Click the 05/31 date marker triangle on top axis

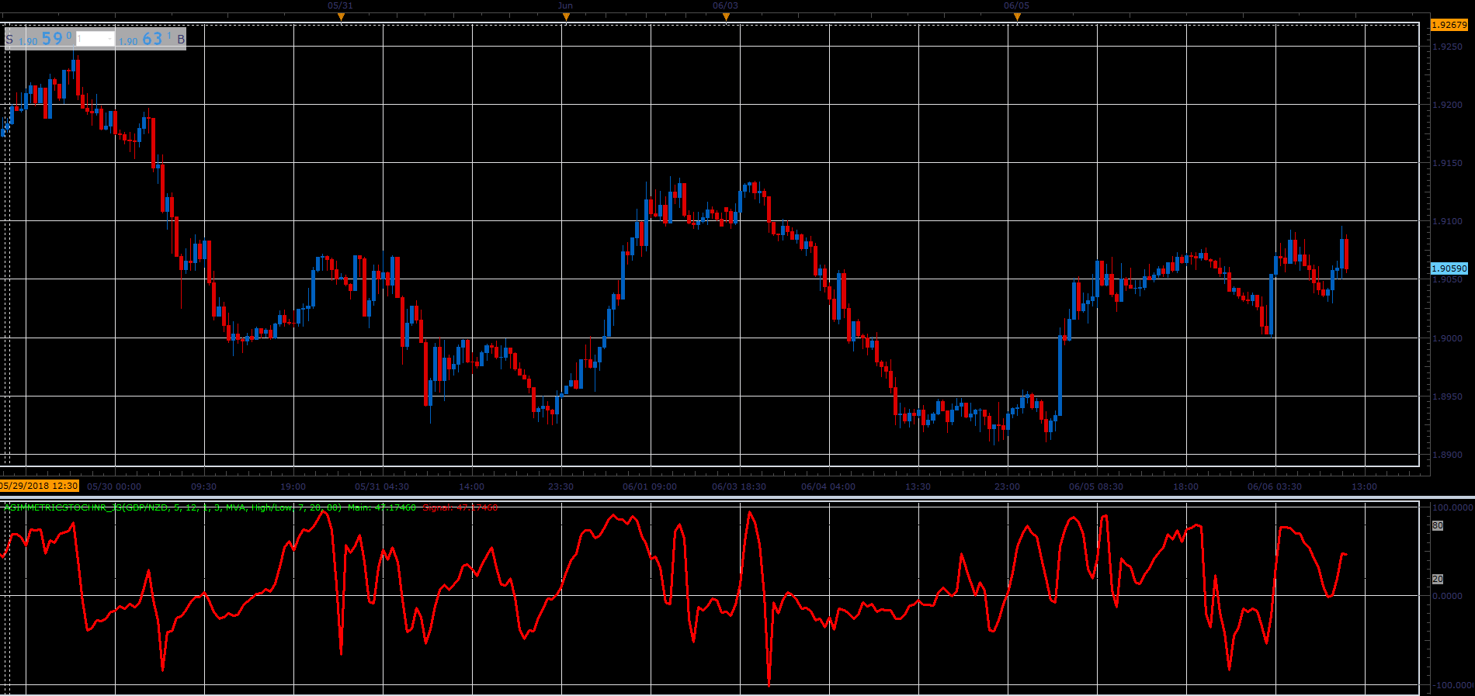click(x=341, y=16)
